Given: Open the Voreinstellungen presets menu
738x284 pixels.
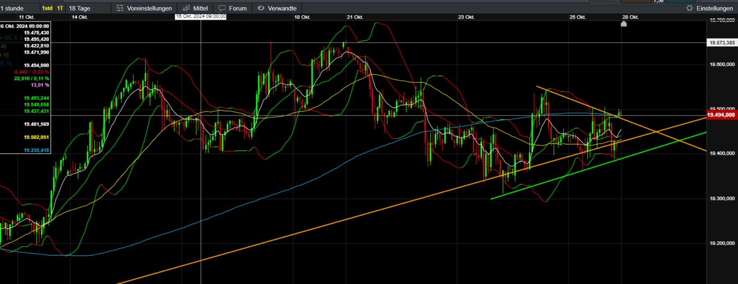Looking at the screenshot, I should (x=144, y=8).
